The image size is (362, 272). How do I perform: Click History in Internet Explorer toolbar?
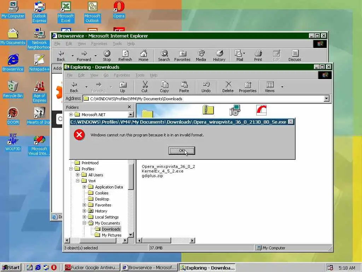click(x=219, y=56)
